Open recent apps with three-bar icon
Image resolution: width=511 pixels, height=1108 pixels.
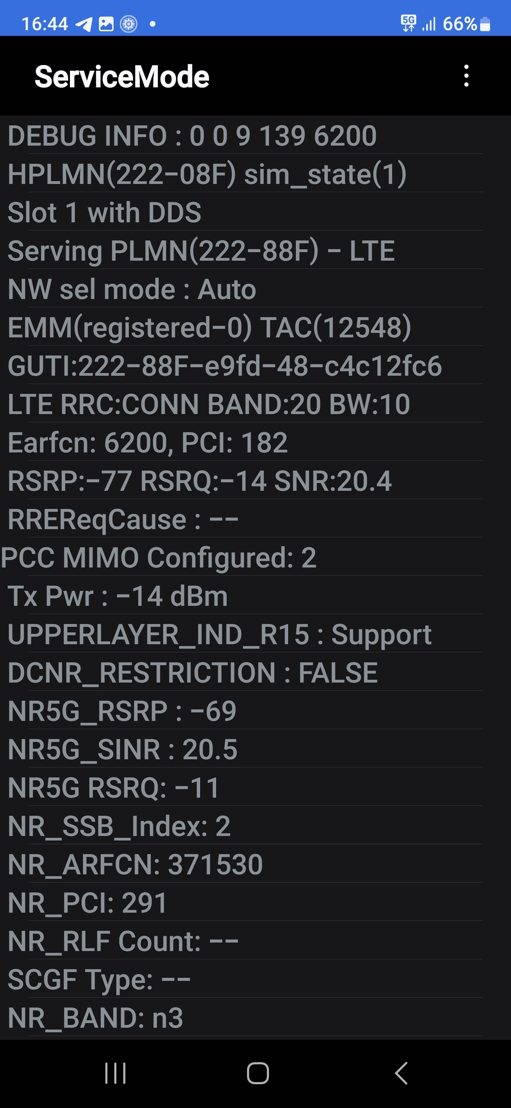point(115,1073)
